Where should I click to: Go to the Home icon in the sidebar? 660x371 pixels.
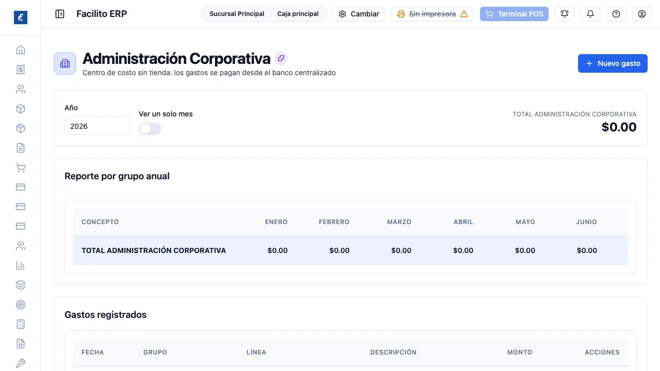pyautogui.click(x=21, y=50)
